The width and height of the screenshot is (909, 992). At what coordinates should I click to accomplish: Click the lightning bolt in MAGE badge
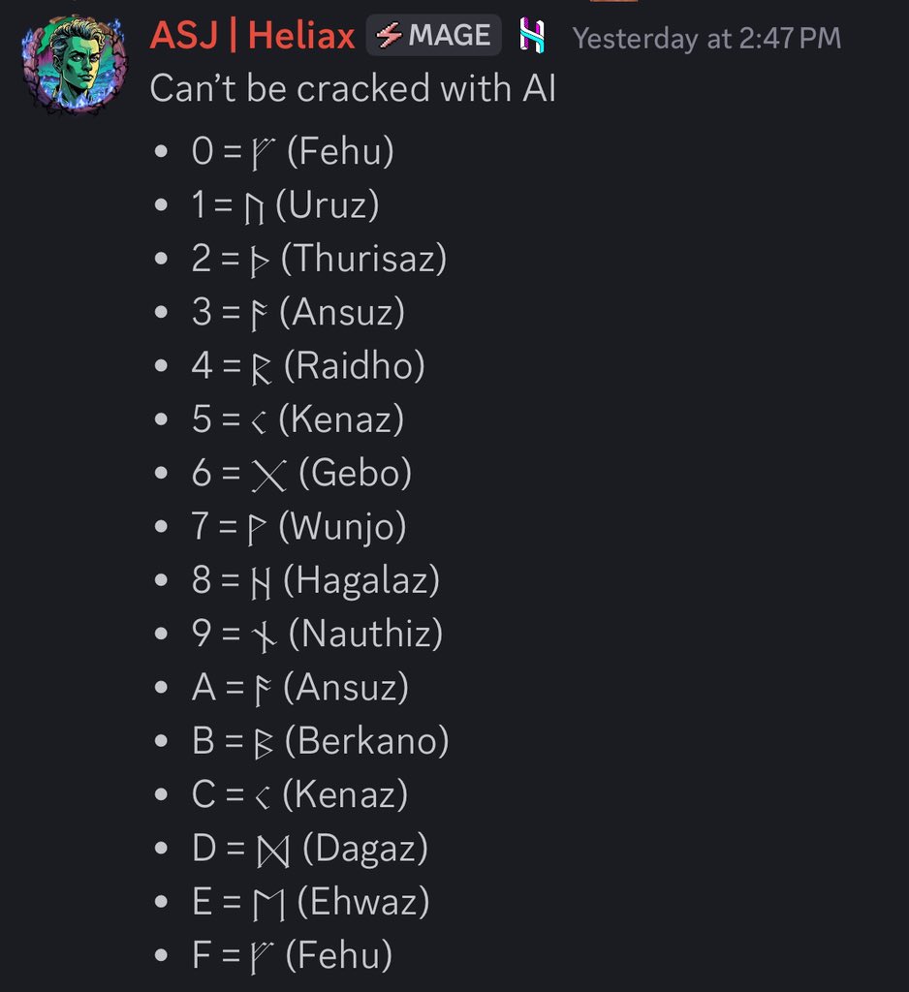coord(388,35)
